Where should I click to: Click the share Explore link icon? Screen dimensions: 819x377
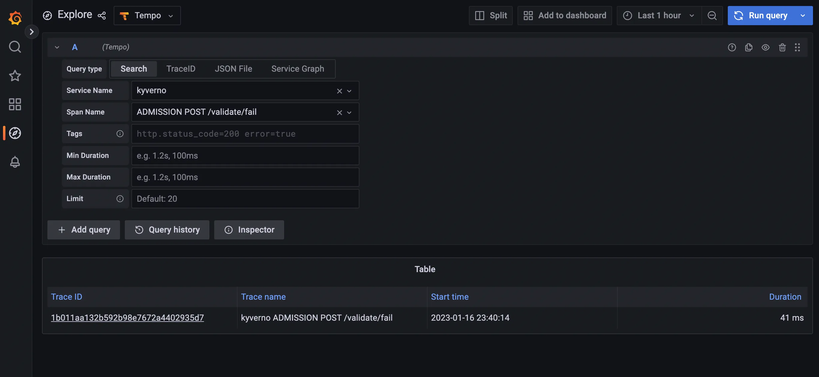click(102, 16)
